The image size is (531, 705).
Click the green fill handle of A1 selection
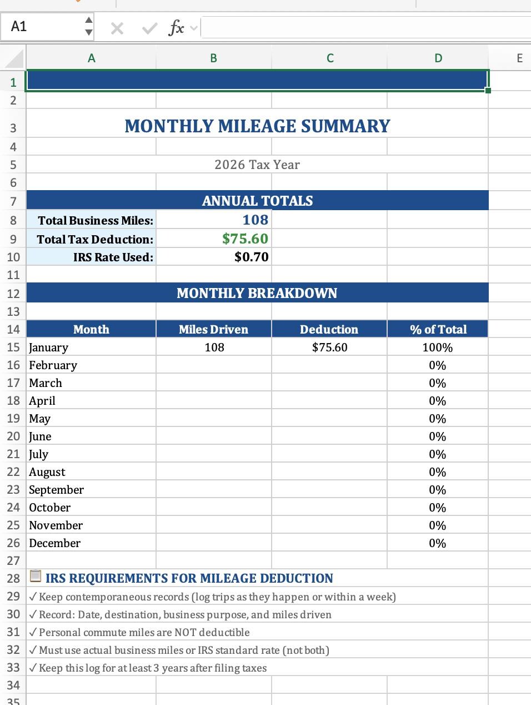(488, 90)
